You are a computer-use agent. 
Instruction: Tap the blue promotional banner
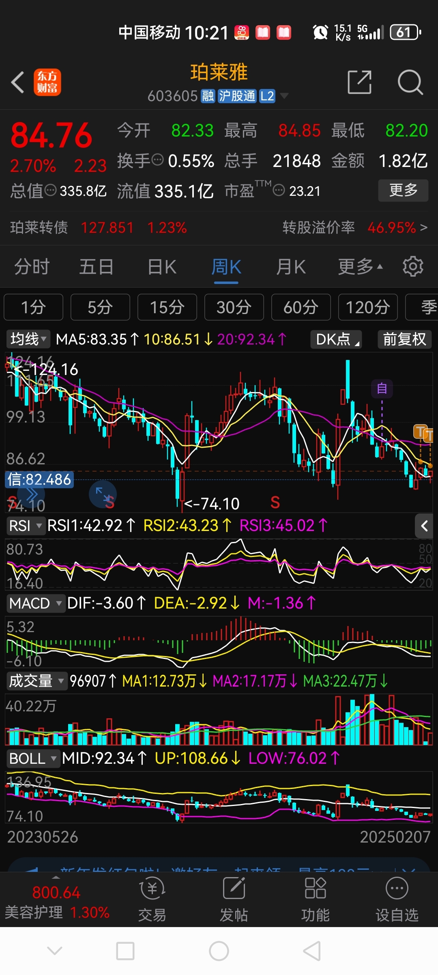pos(219,865)
